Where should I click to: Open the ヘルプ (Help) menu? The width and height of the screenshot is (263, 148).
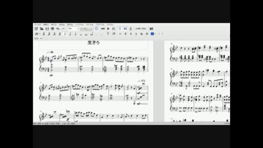click(x=110, y=24)
